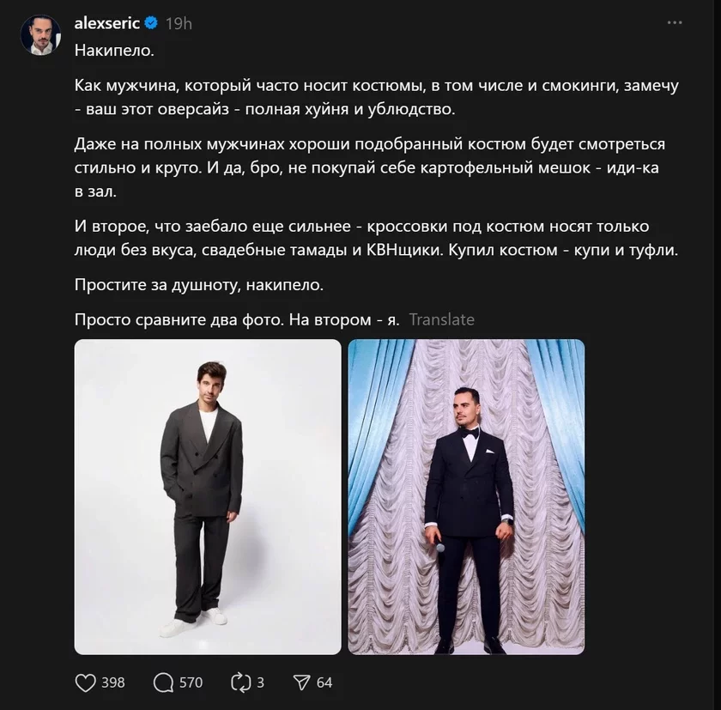The width and height of the screenshot is (721, 710).
Task: Click the alexseric username
Action: [107, 24]
